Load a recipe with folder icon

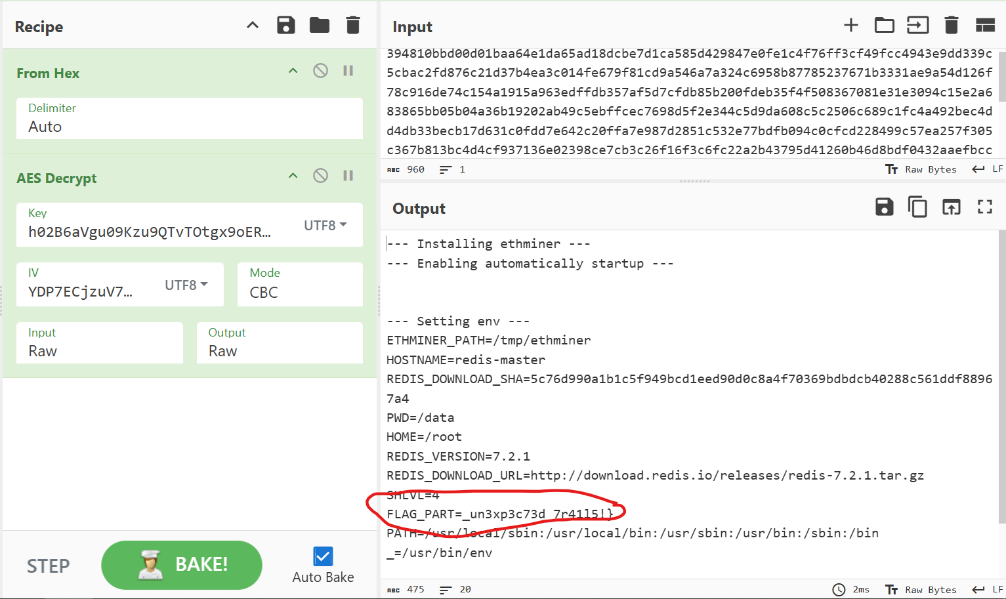[x=320, y=26]
